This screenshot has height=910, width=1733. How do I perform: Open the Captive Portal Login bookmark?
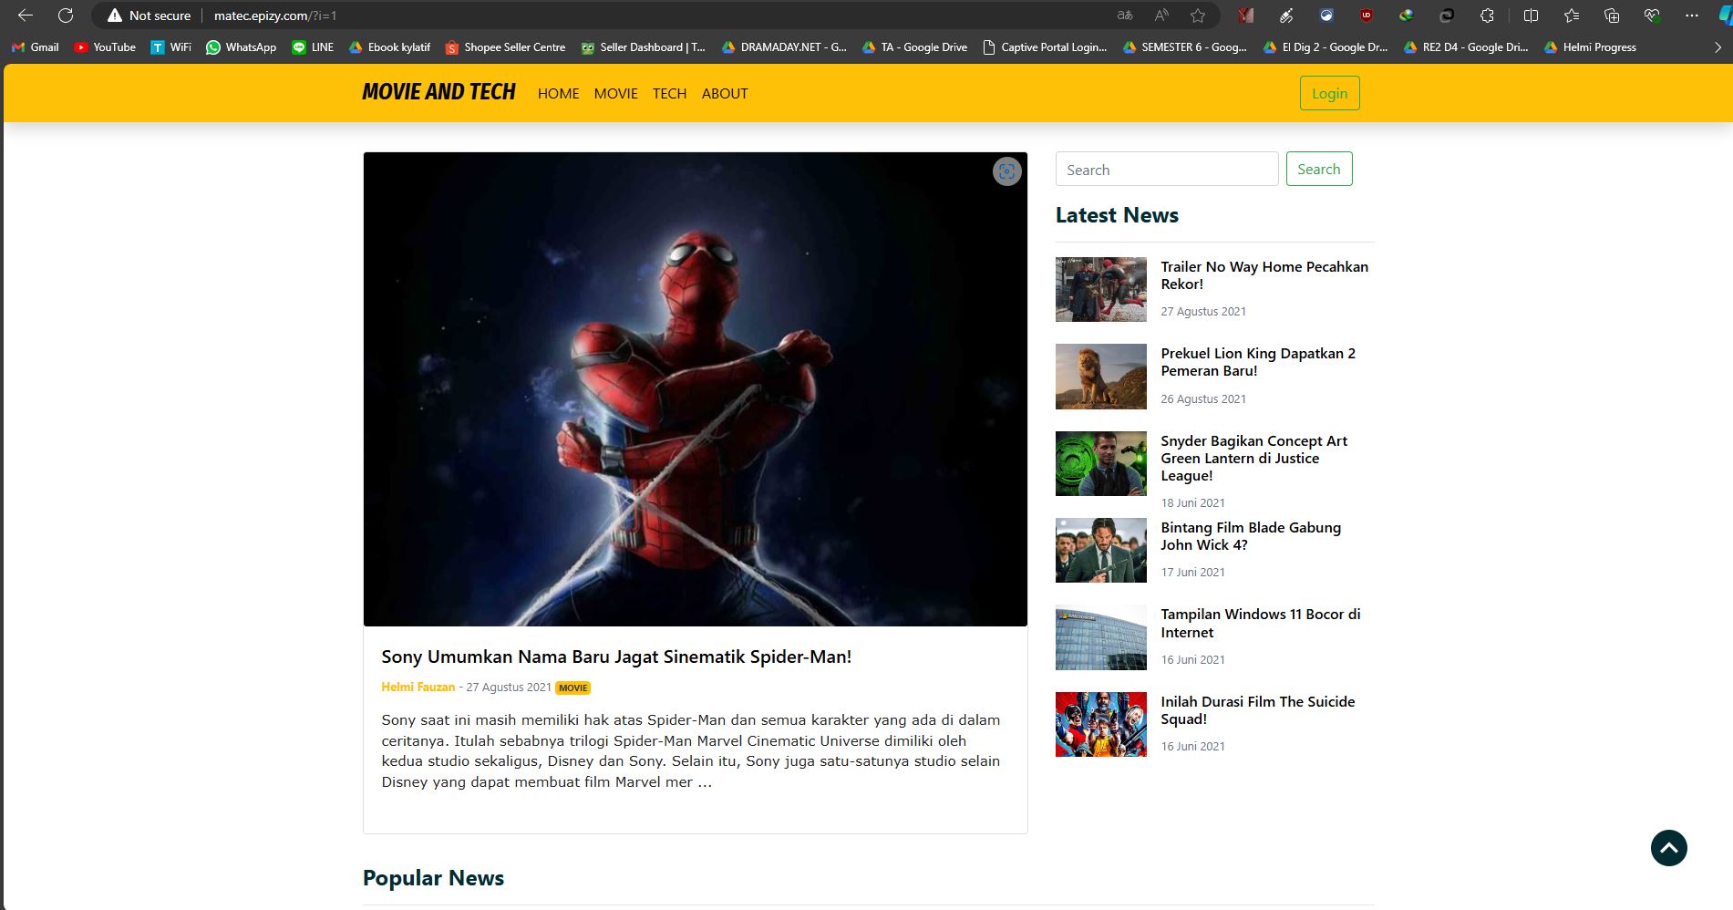(x=1045, y=47)
